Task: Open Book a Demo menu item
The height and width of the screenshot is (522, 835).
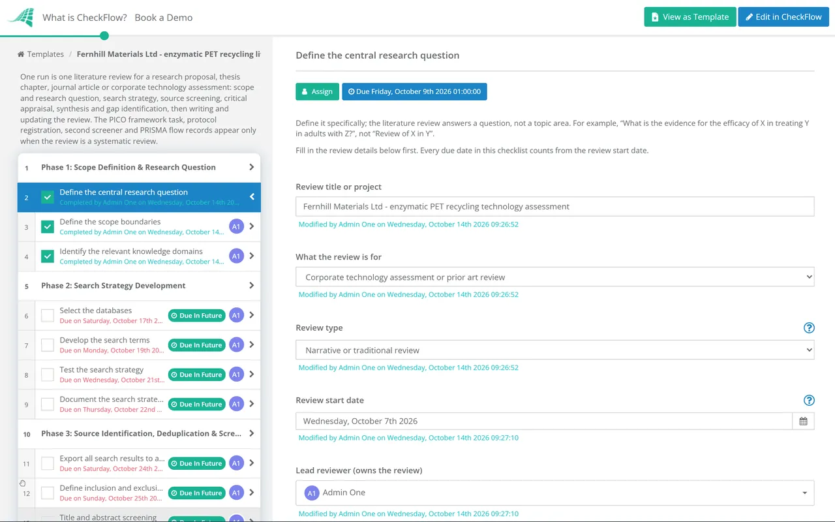Action: (x=164, y=18)
